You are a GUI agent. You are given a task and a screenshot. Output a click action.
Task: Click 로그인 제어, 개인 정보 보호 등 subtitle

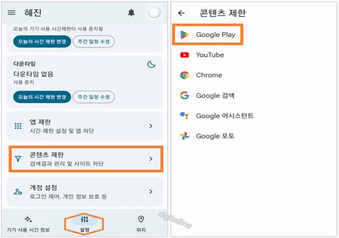(68, 197)
